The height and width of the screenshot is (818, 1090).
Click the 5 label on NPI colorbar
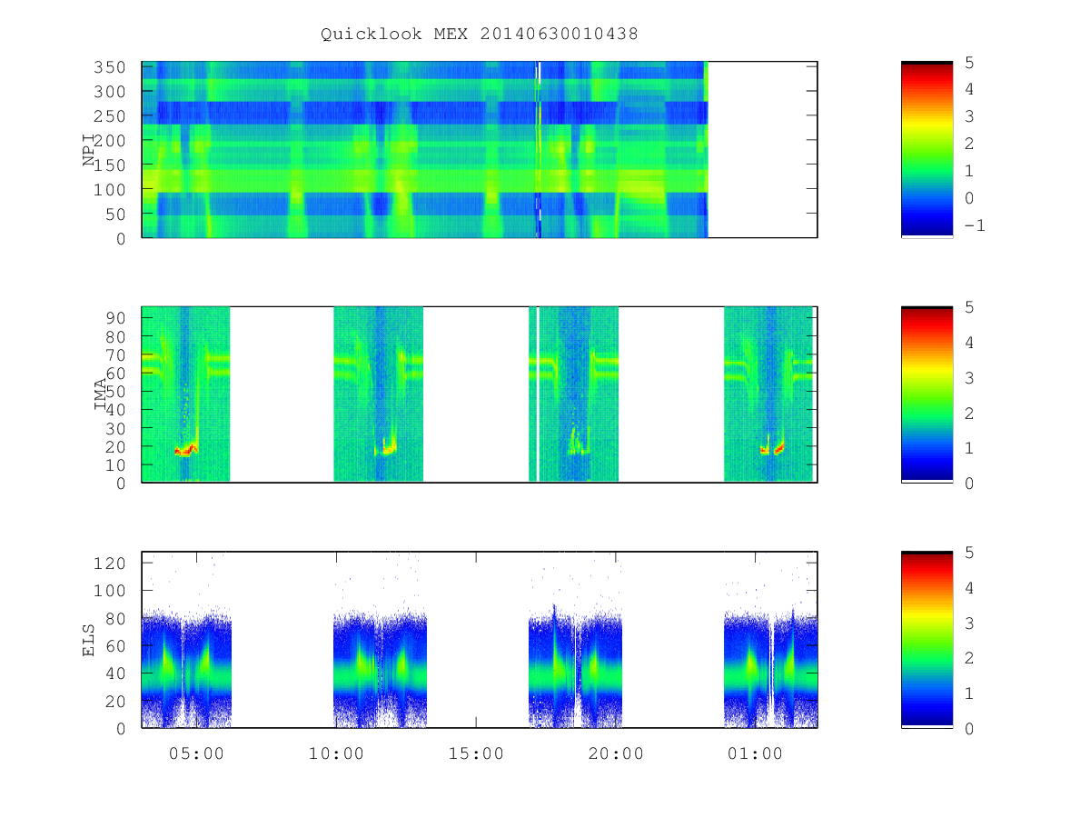point(969,62)
